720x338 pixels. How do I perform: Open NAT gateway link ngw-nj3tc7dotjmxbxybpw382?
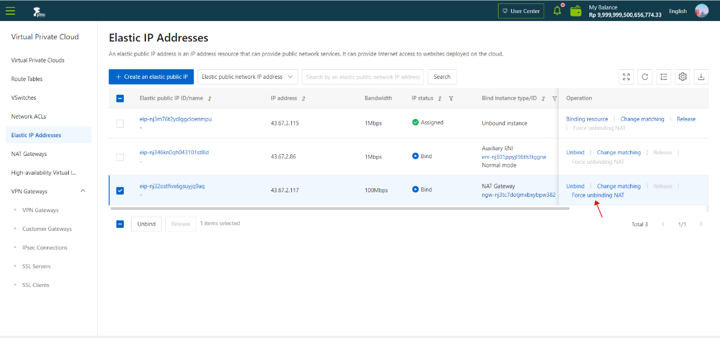(518, 195)
